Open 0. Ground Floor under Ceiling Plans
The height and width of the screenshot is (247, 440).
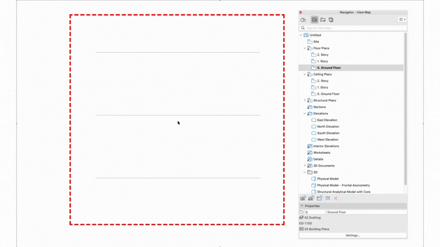coord(328,94)
